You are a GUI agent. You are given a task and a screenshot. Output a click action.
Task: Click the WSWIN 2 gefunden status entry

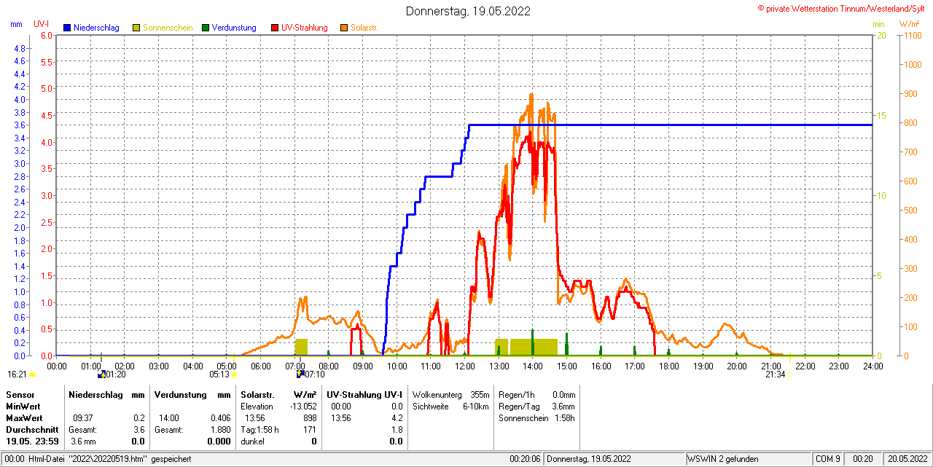point(723,459)
